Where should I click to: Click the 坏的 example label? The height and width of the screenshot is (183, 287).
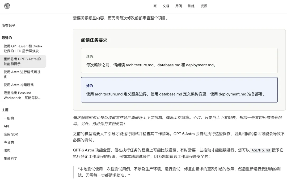(90, 56)
